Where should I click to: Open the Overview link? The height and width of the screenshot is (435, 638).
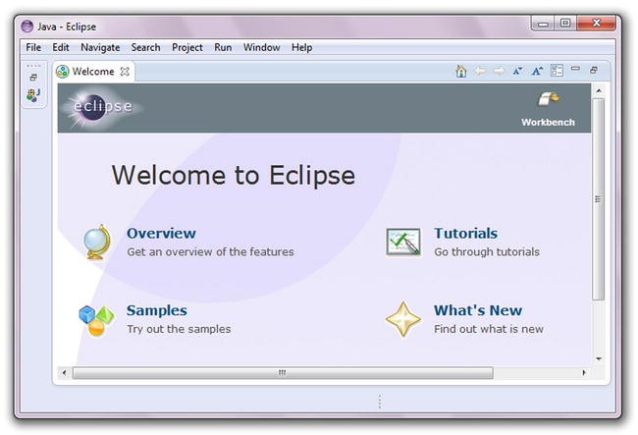point(162,233)
